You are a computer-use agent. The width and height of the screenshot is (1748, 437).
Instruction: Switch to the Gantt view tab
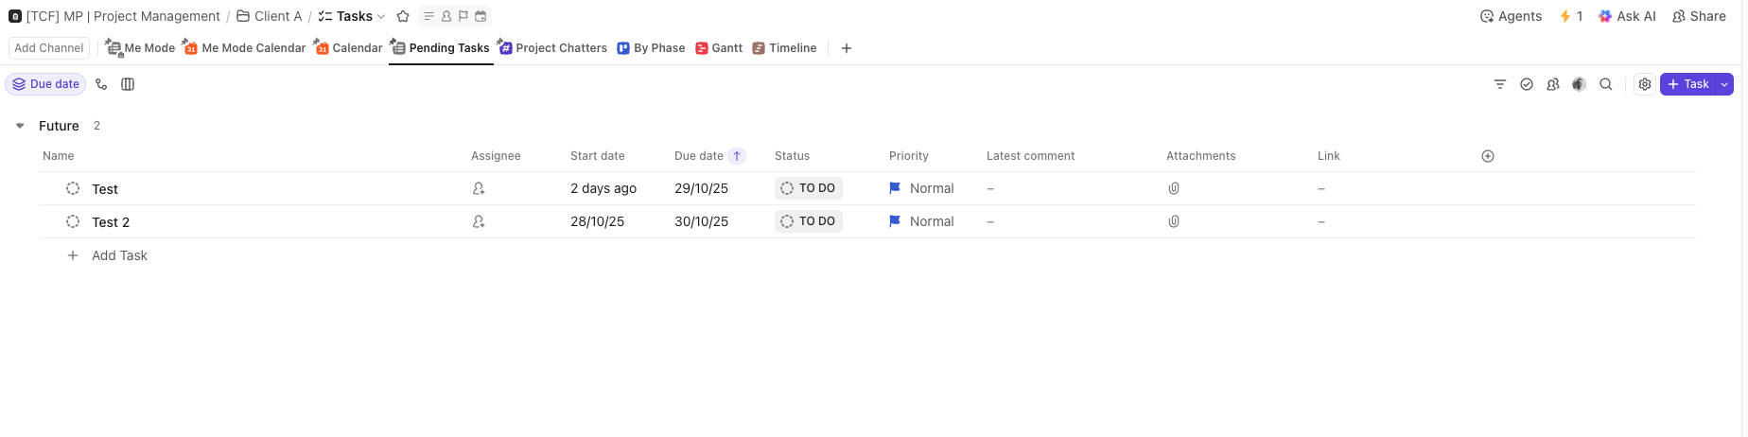pyautogui.click(x=719, y=48)
